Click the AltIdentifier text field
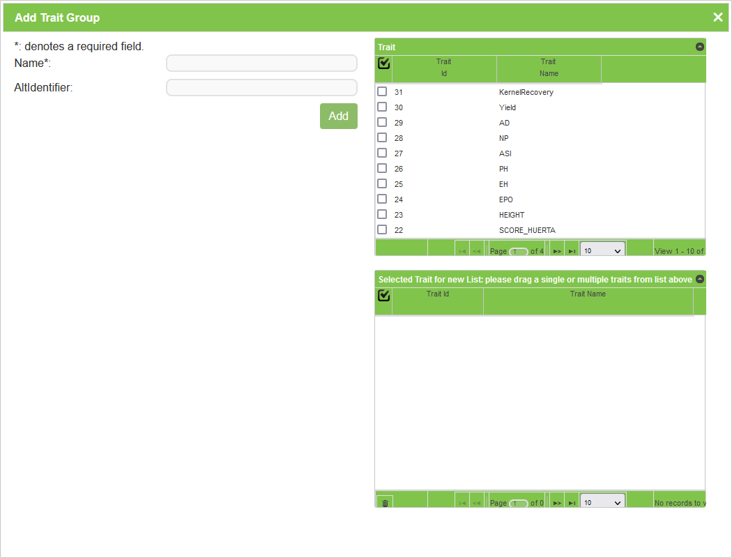This screenshot has width=732, height=558. (261, 88)
